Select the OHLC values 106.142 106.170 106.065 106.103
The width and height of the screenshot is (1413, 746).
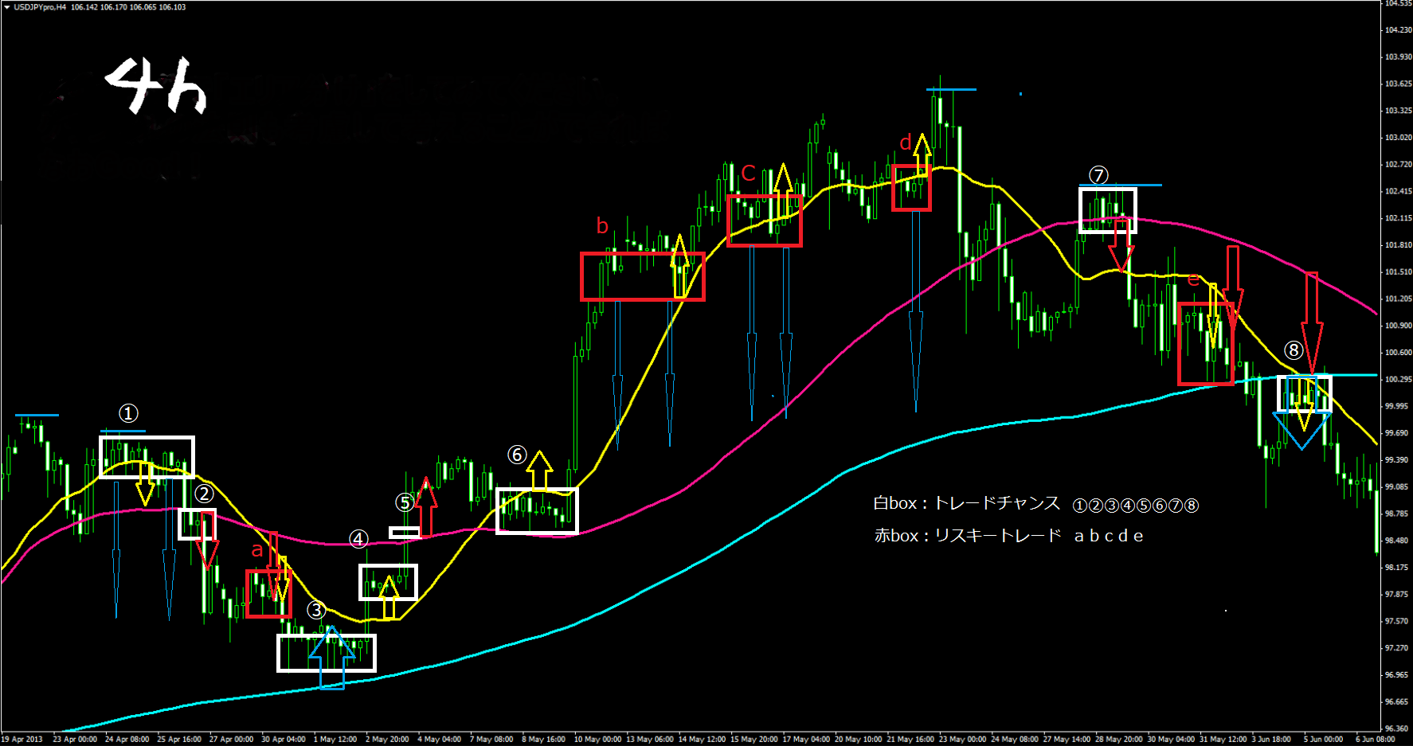click(128, 7)
